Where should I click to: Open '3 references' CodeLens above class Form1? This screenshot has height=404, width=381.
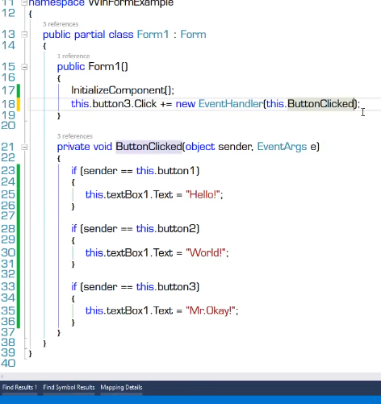(61, 24)
